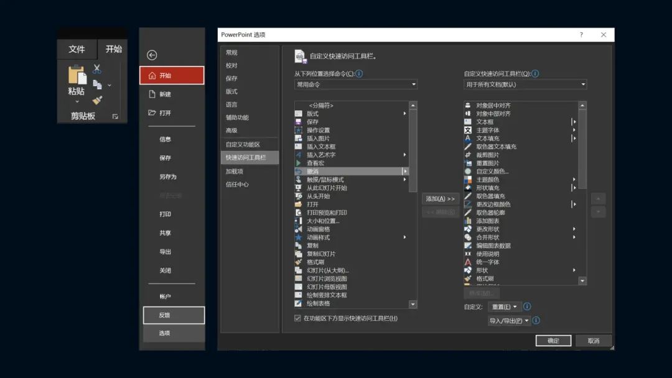Click the info icon next to 导入/导出
The height and width of the screenshot is (378, 672).
pyautogui.click(x=536, y=320)
